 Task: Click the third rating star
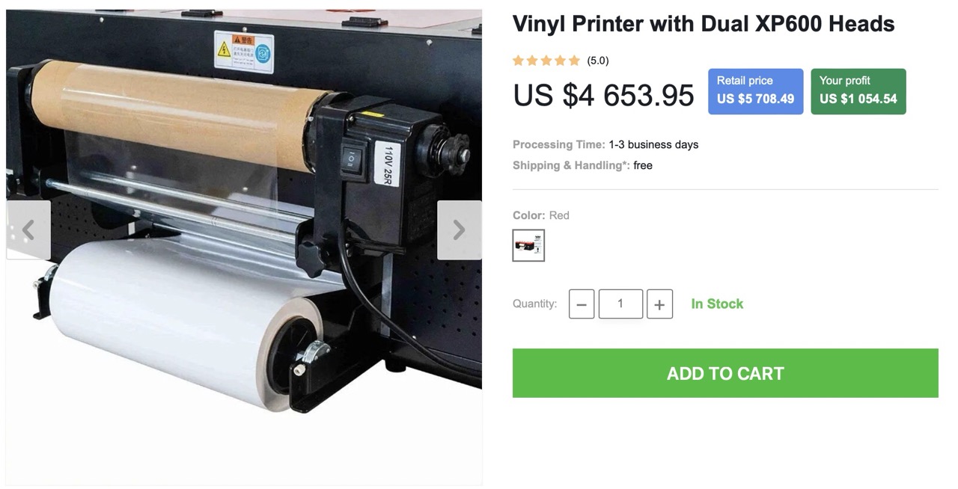(x=546, y=61)
